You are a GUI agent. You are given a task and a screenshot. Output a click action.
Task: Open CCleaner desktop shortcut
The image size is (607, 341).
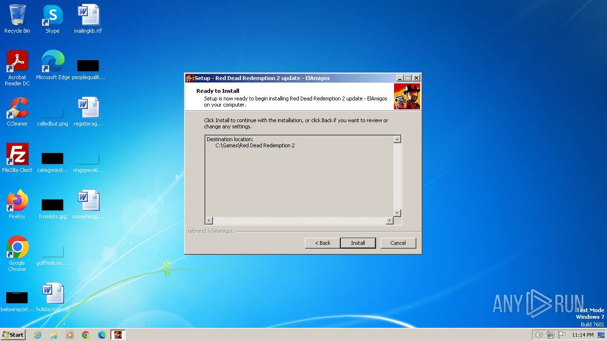(17, 112)
